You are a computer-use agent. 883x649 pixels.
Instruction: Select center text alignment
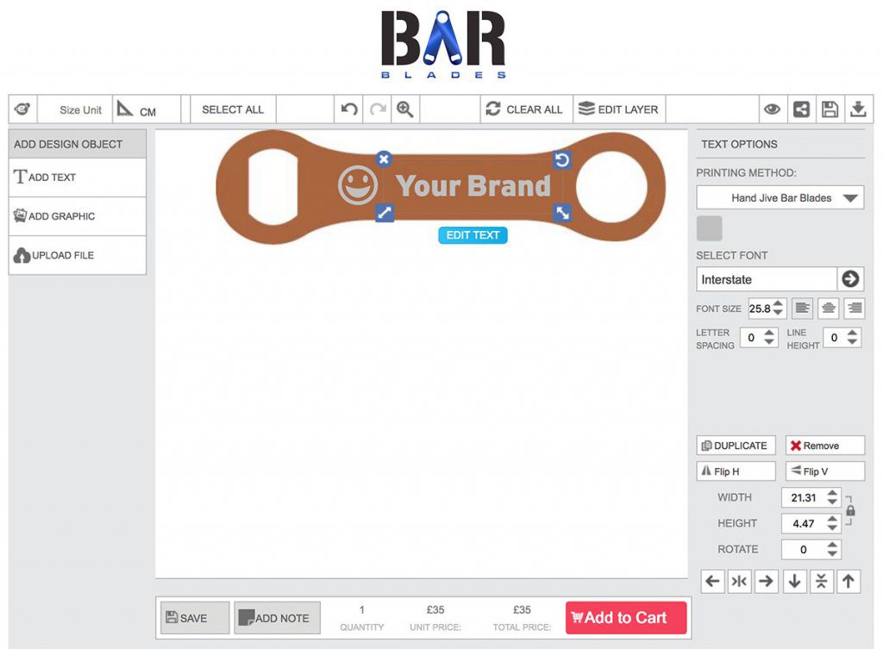[x=828, y=308]
